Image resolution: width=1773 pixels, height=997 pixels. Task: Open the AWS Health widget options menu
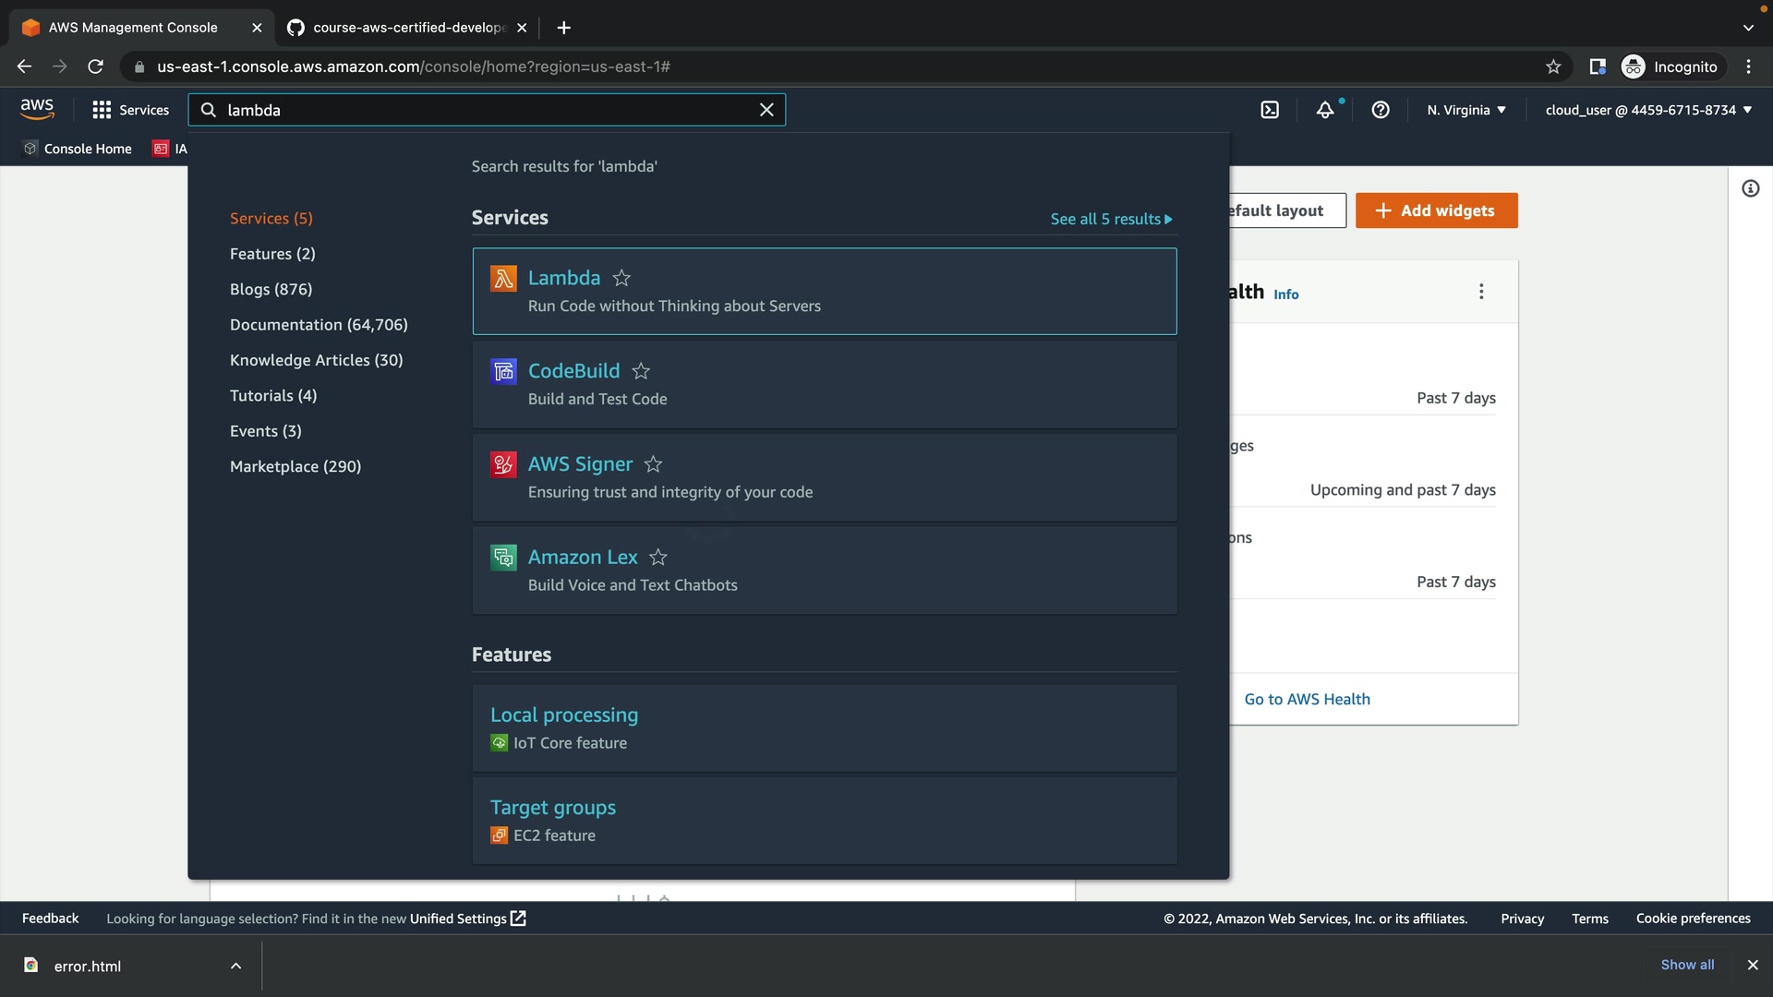point(1481,292)
